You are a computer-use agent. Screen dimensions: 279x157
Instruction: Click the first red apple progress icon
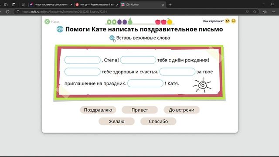tap(158, 22)
